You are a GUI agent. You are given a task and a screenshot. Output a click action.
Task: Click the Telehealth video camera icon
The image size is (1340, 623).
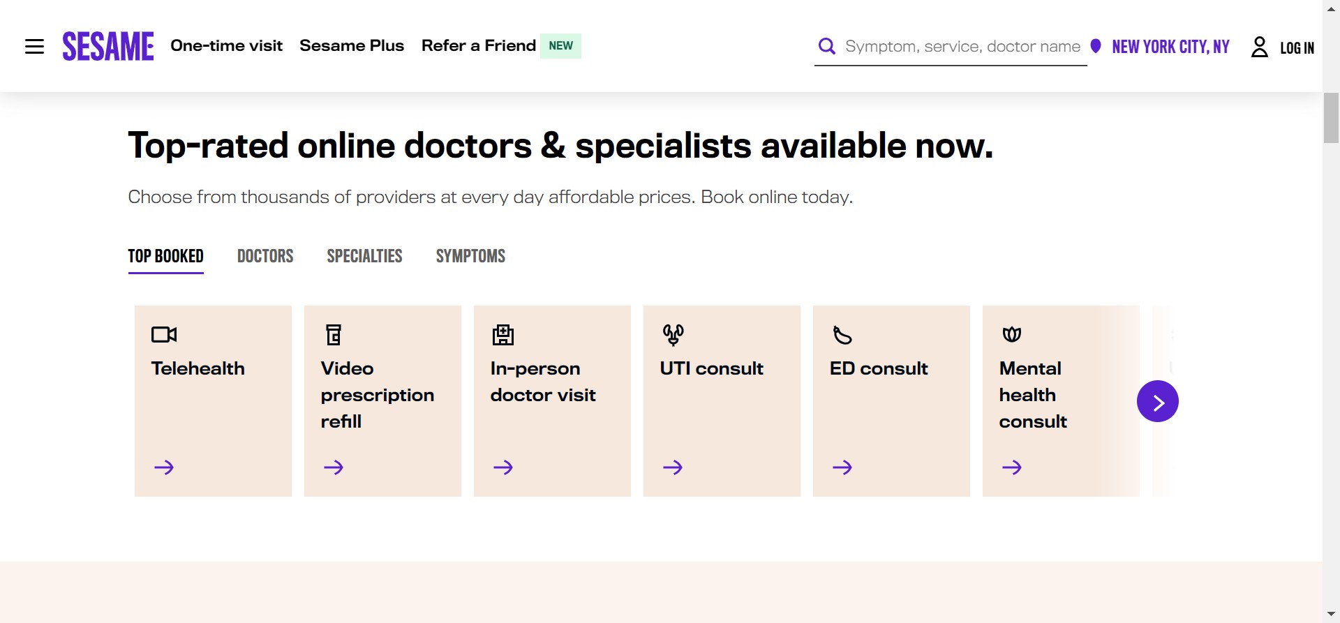164,335
